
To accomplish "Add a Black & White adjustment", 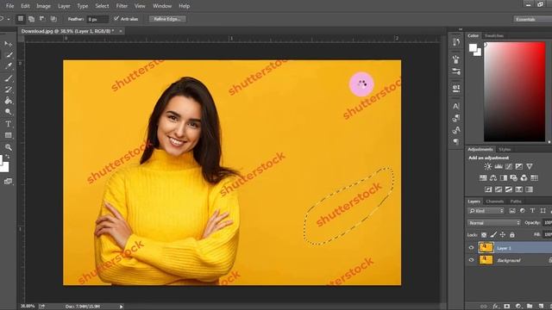I will [504, 178].
